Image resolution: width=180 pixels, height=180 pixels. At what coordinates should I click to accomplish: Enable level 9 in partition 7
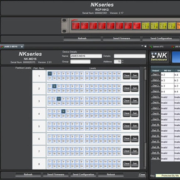pyautogui.click(x=87, y=149)
